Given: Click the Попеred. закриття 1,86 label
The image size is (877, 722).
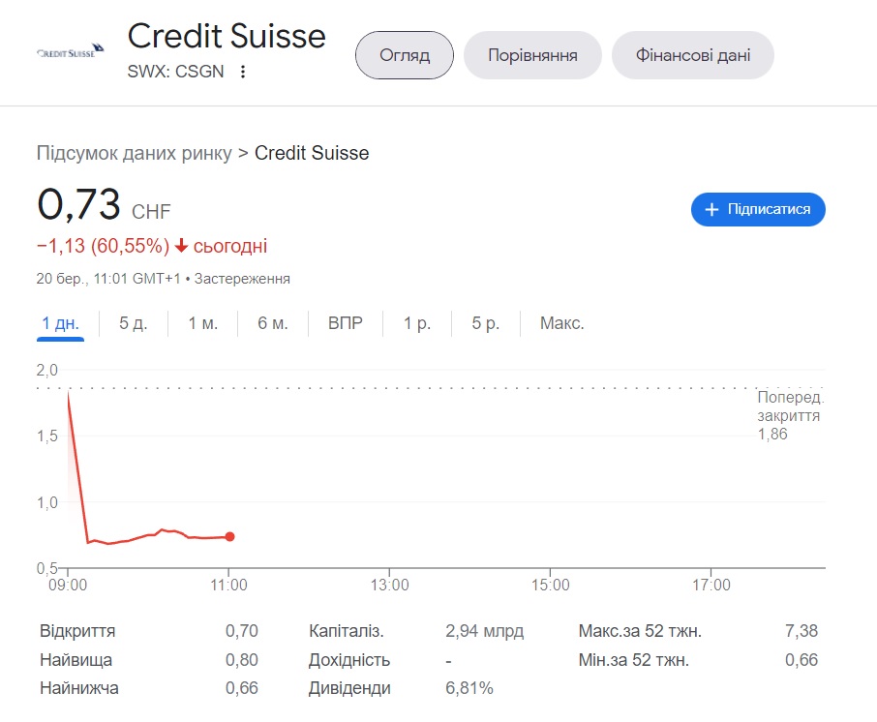Looking at the screenshot, I should point(790,415).
